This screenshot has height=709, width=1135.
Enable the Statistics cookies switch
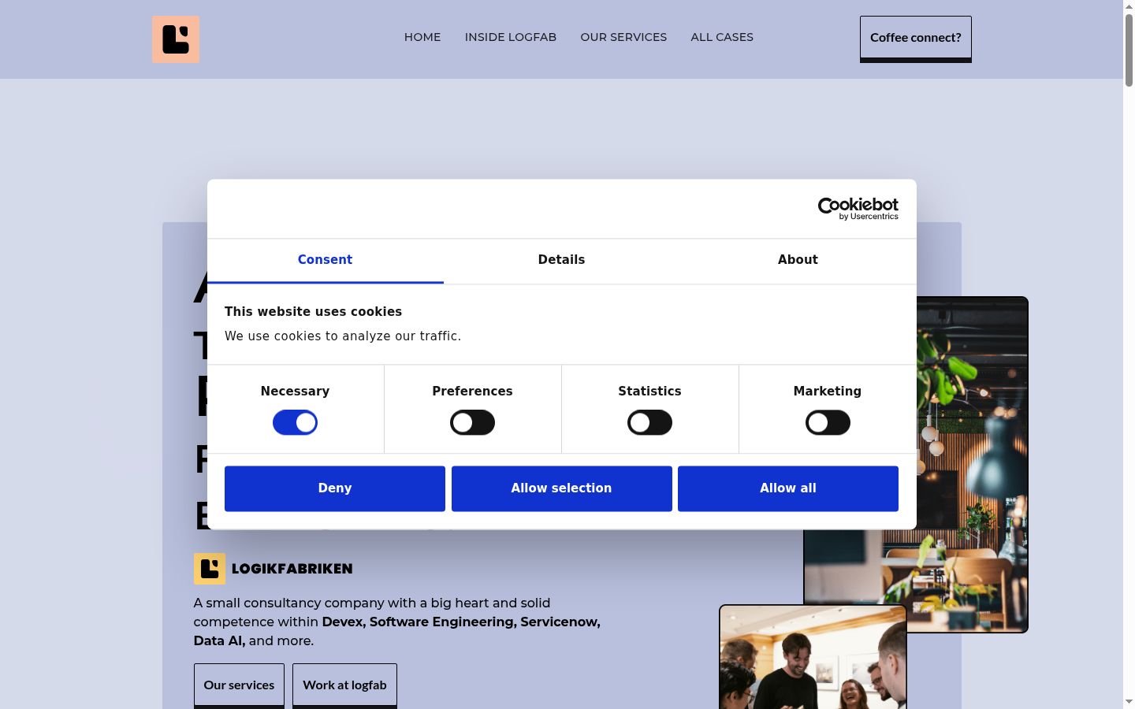pyautogui.click(x=649, y=423)
